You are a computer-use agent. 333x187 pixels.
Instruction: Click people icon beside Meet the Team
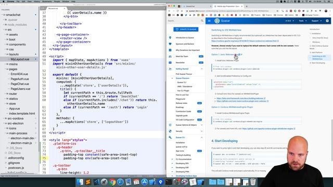tap(170, 57)
